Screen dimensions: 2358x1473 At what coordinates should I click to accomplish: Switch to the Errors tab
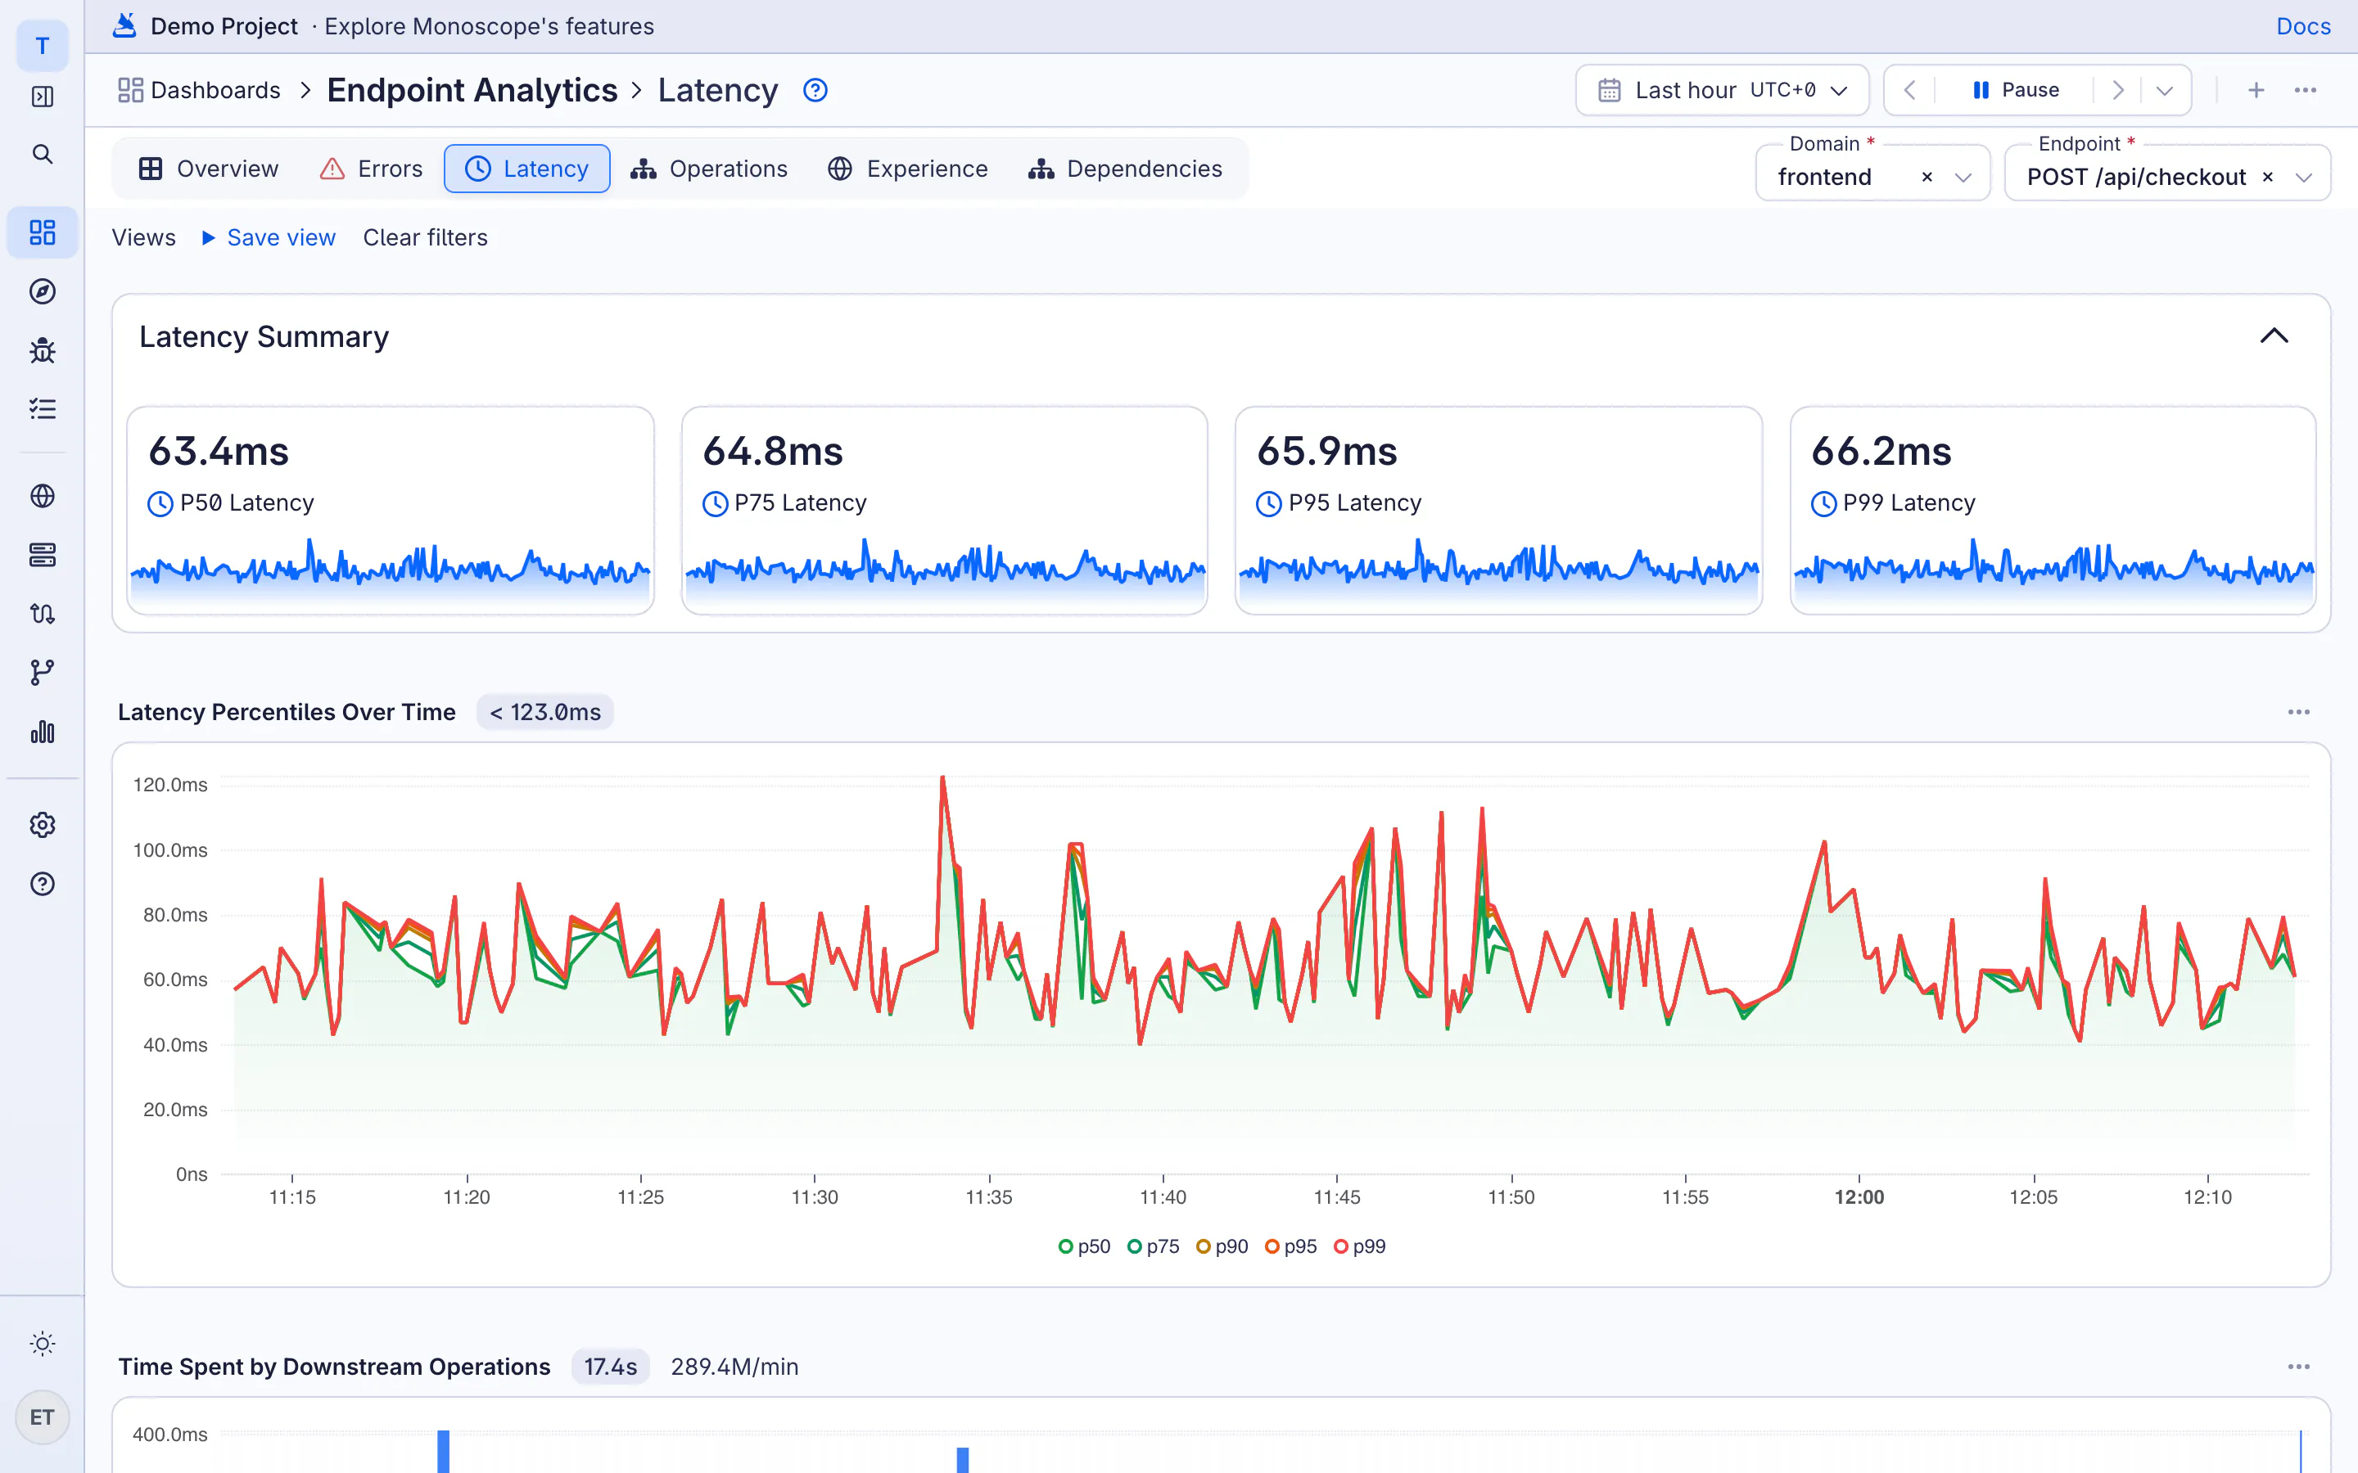click(x=371, y=169)
